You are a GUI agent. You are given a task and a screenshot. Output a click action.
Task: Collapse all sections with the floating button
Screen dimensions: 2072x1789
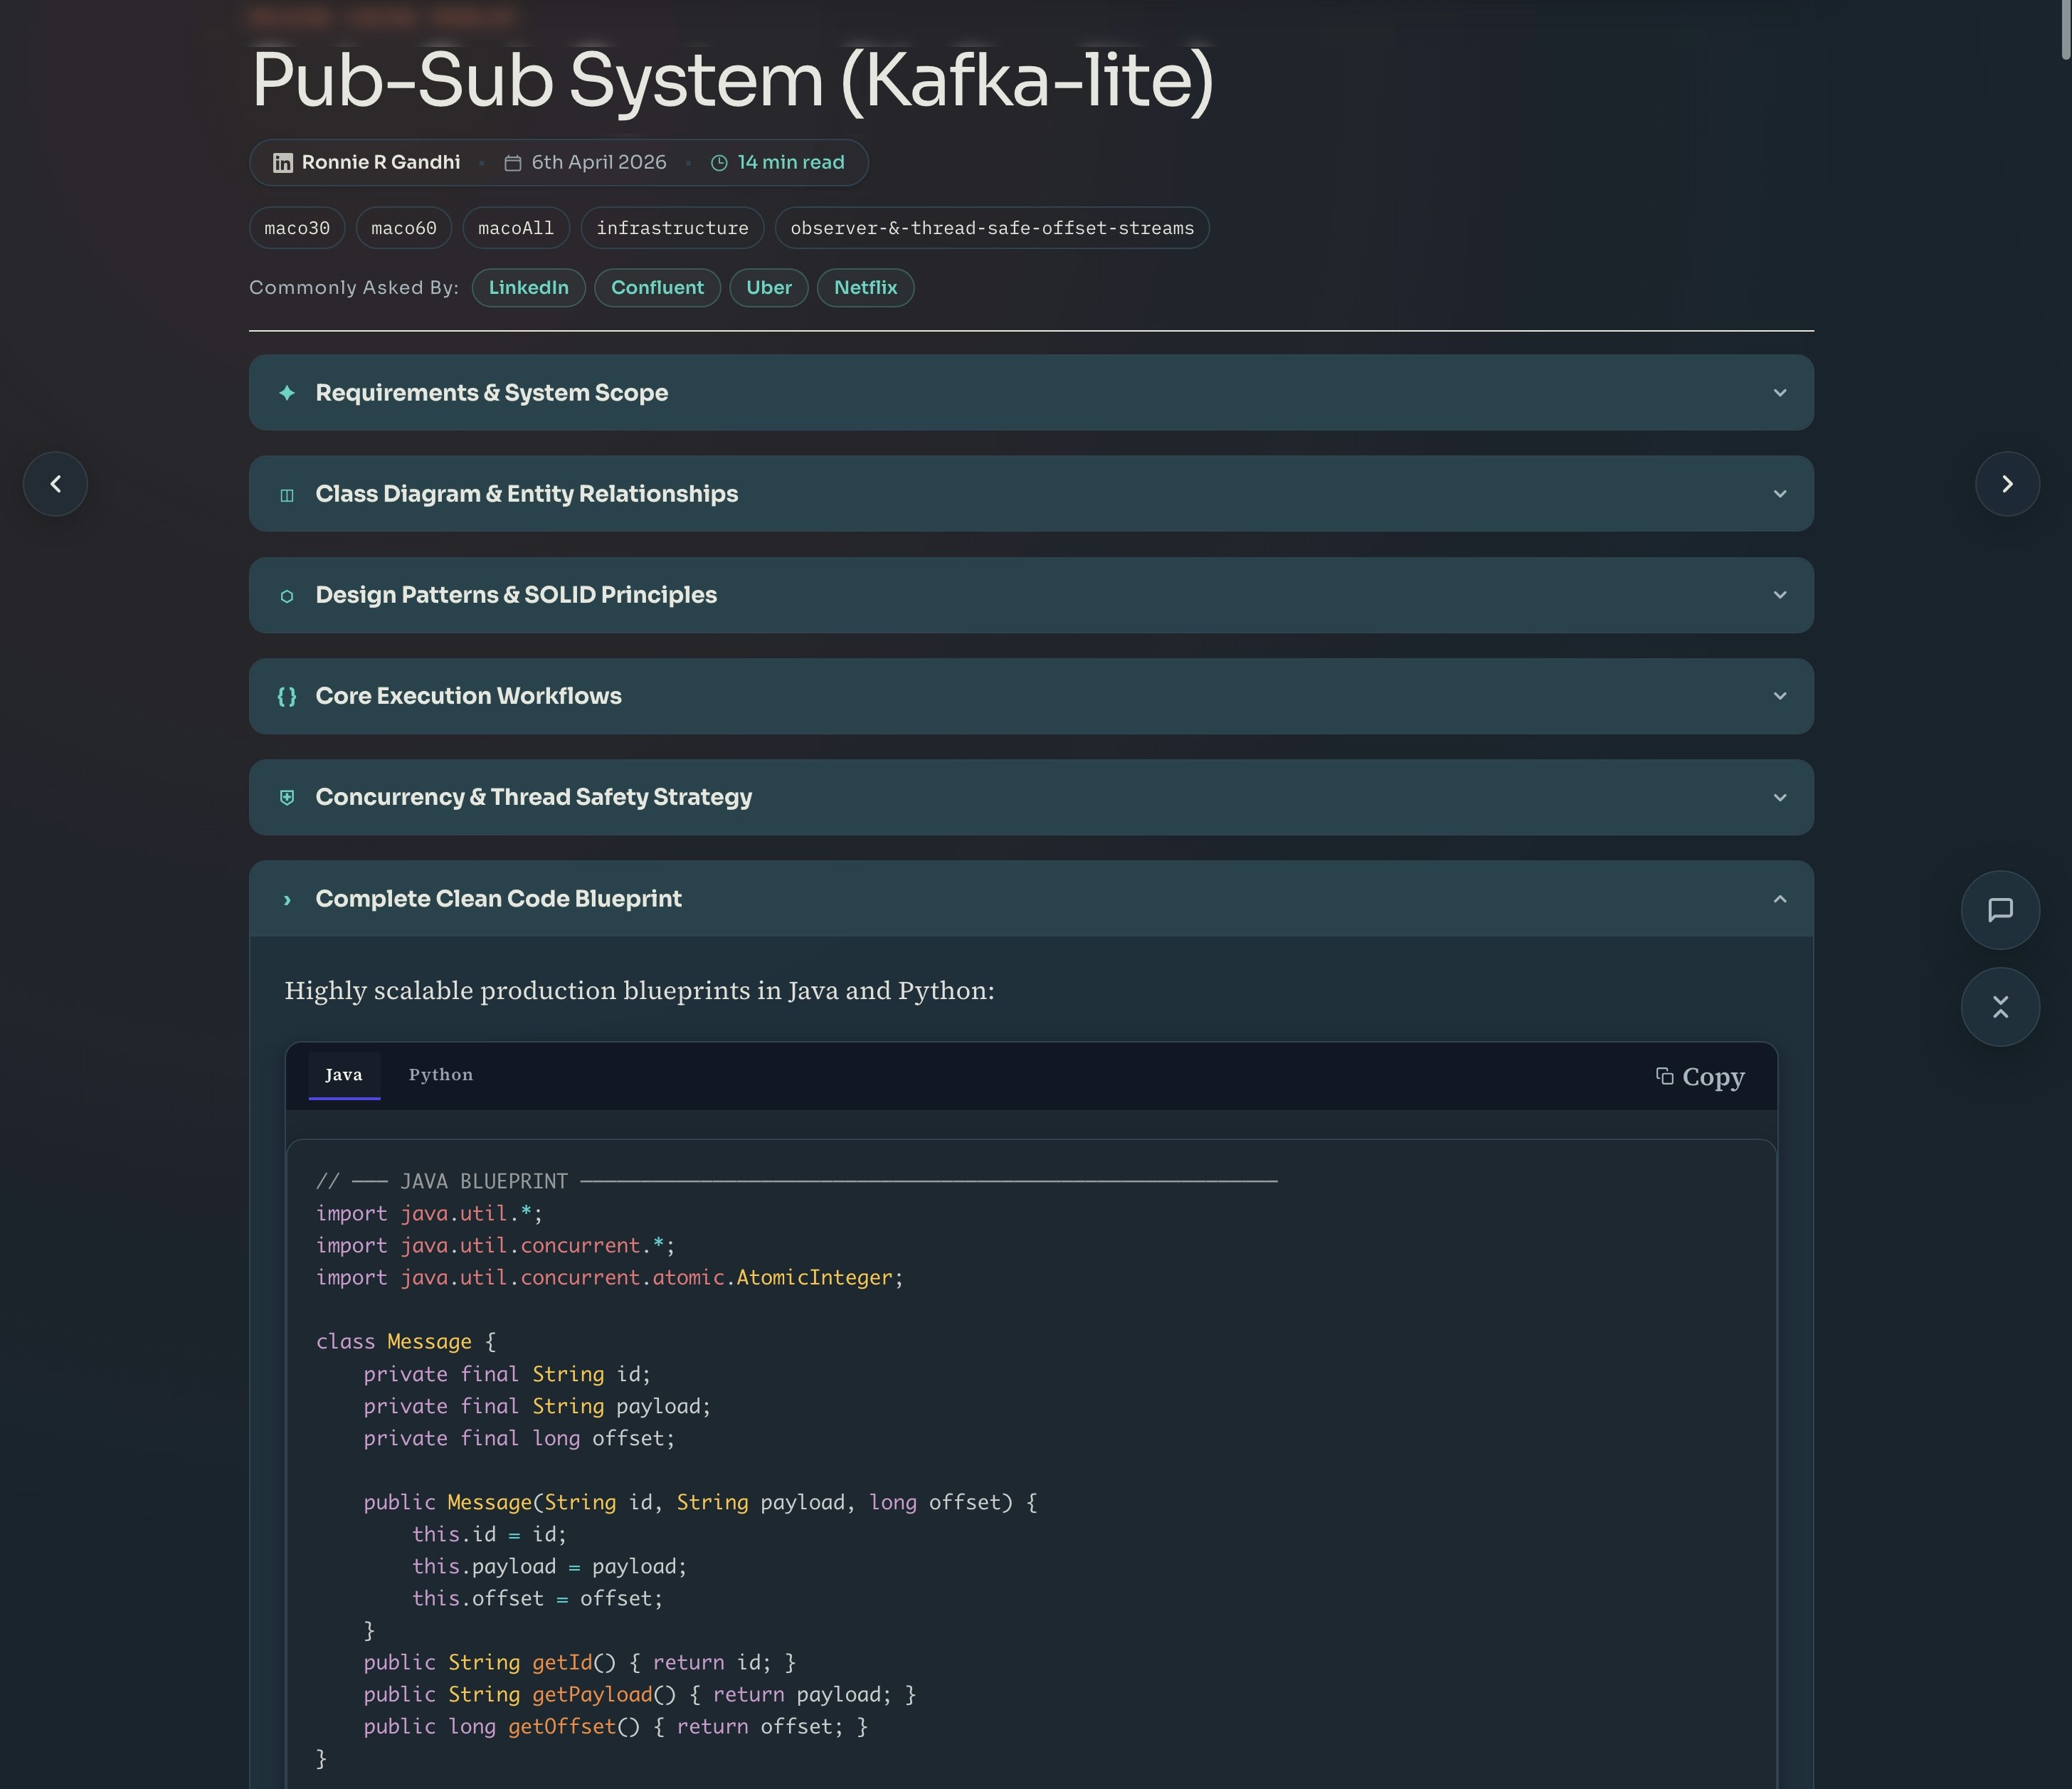[x=2000, y=1007]
